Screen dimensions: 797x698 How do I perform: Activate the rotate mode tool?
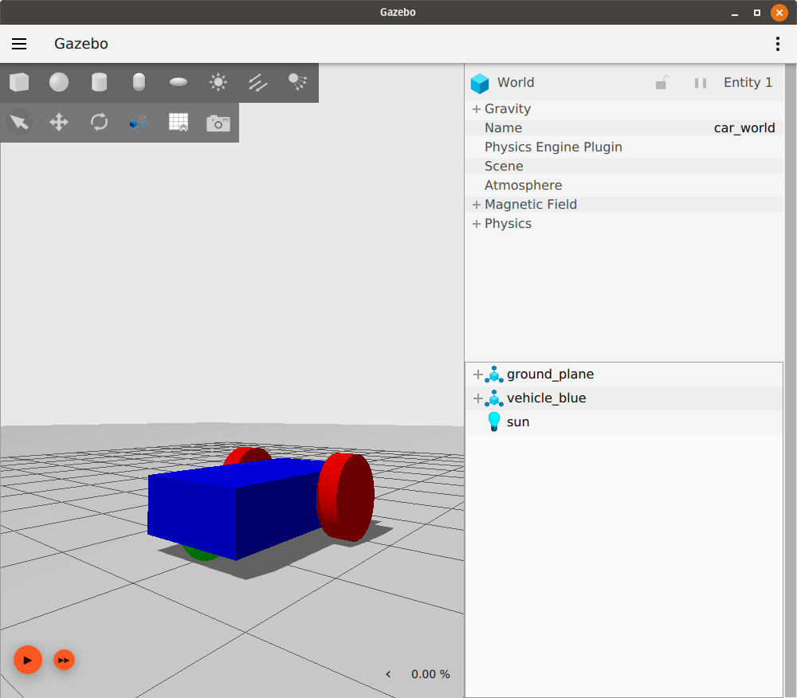coord(99,122)
